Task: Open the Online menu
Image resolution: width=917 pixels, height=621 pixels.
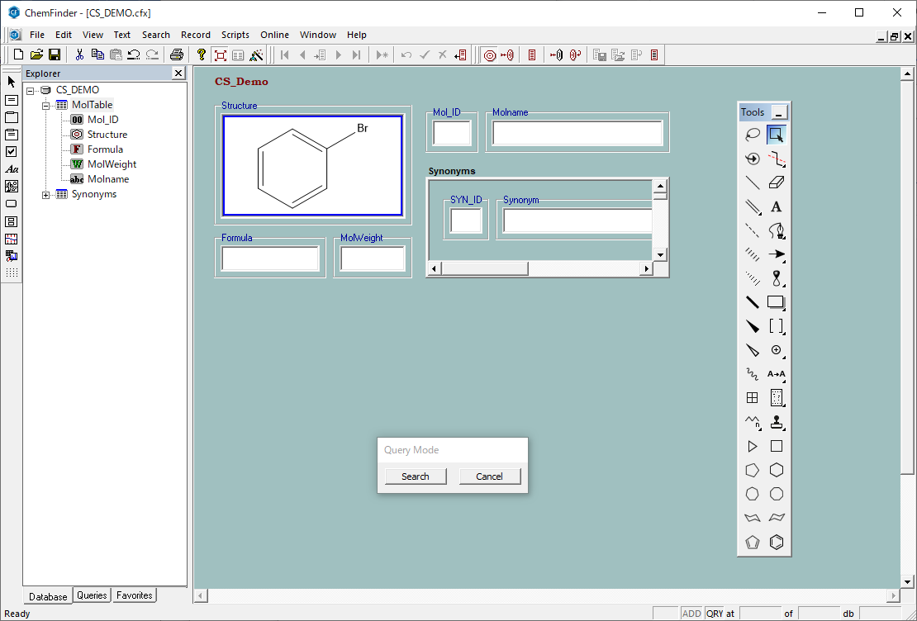Action: [x=274, y=35]
